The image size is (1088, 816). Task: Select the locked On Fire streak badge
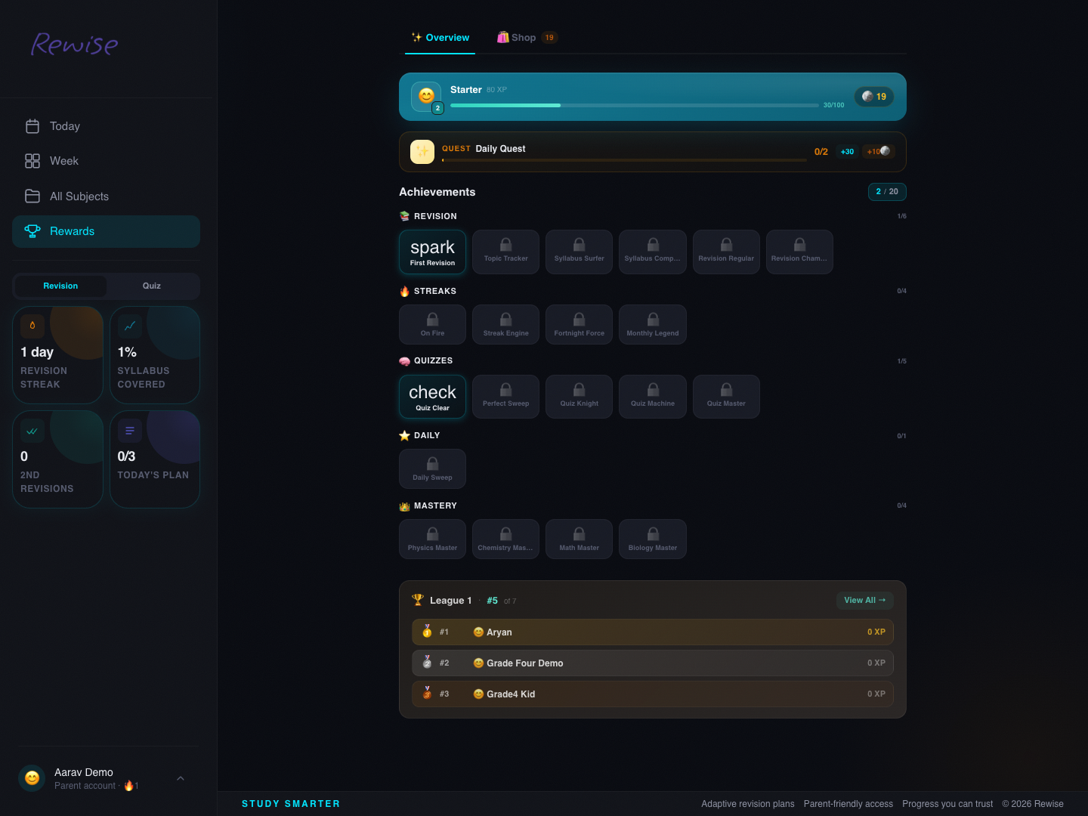click(x=432, y=324)
